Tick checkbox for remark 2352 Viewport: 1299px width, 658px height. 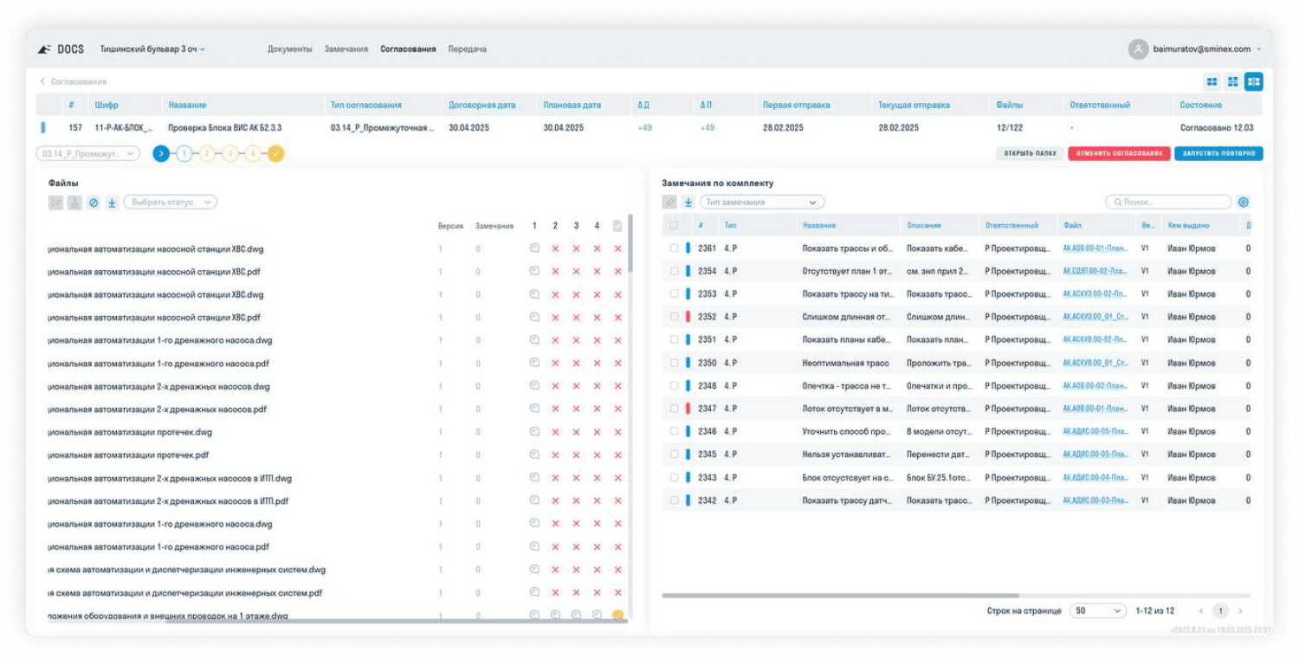[x=674, y=317]
